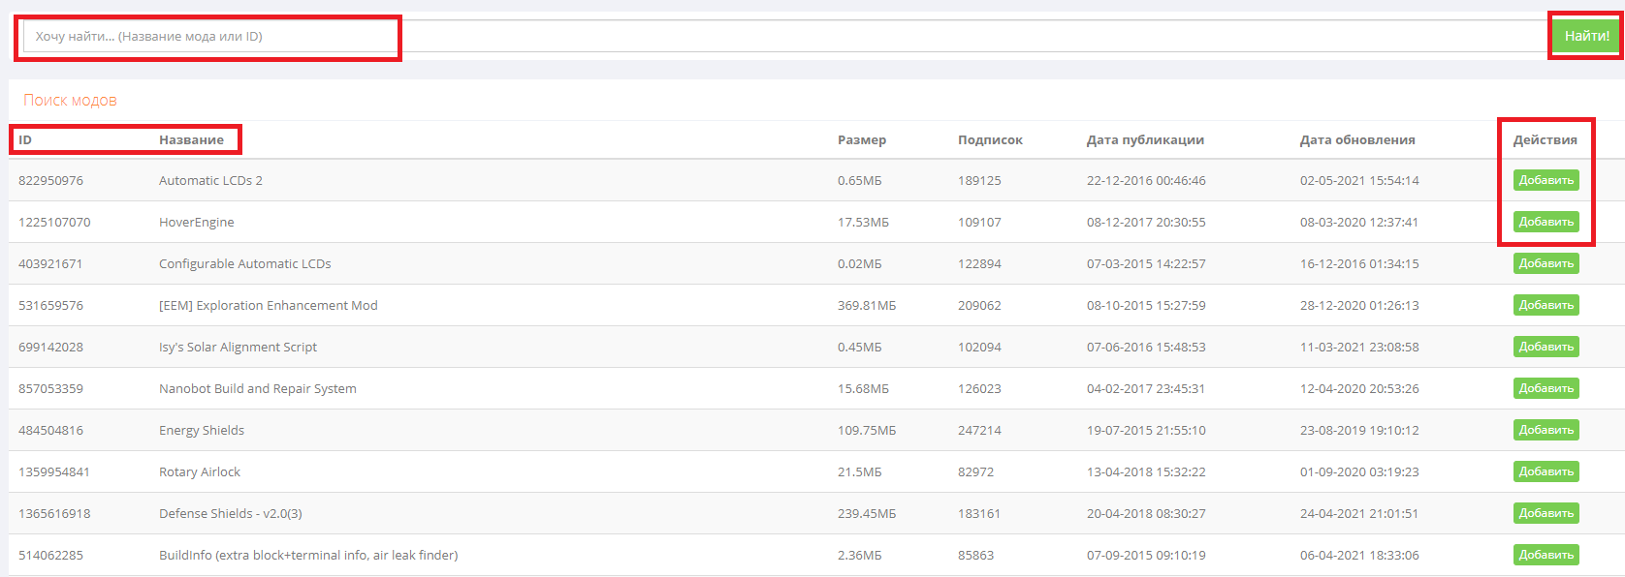Click update date 24-04-2021 21:01:51
This screenshot has height=577, width=1625.
1359,513
